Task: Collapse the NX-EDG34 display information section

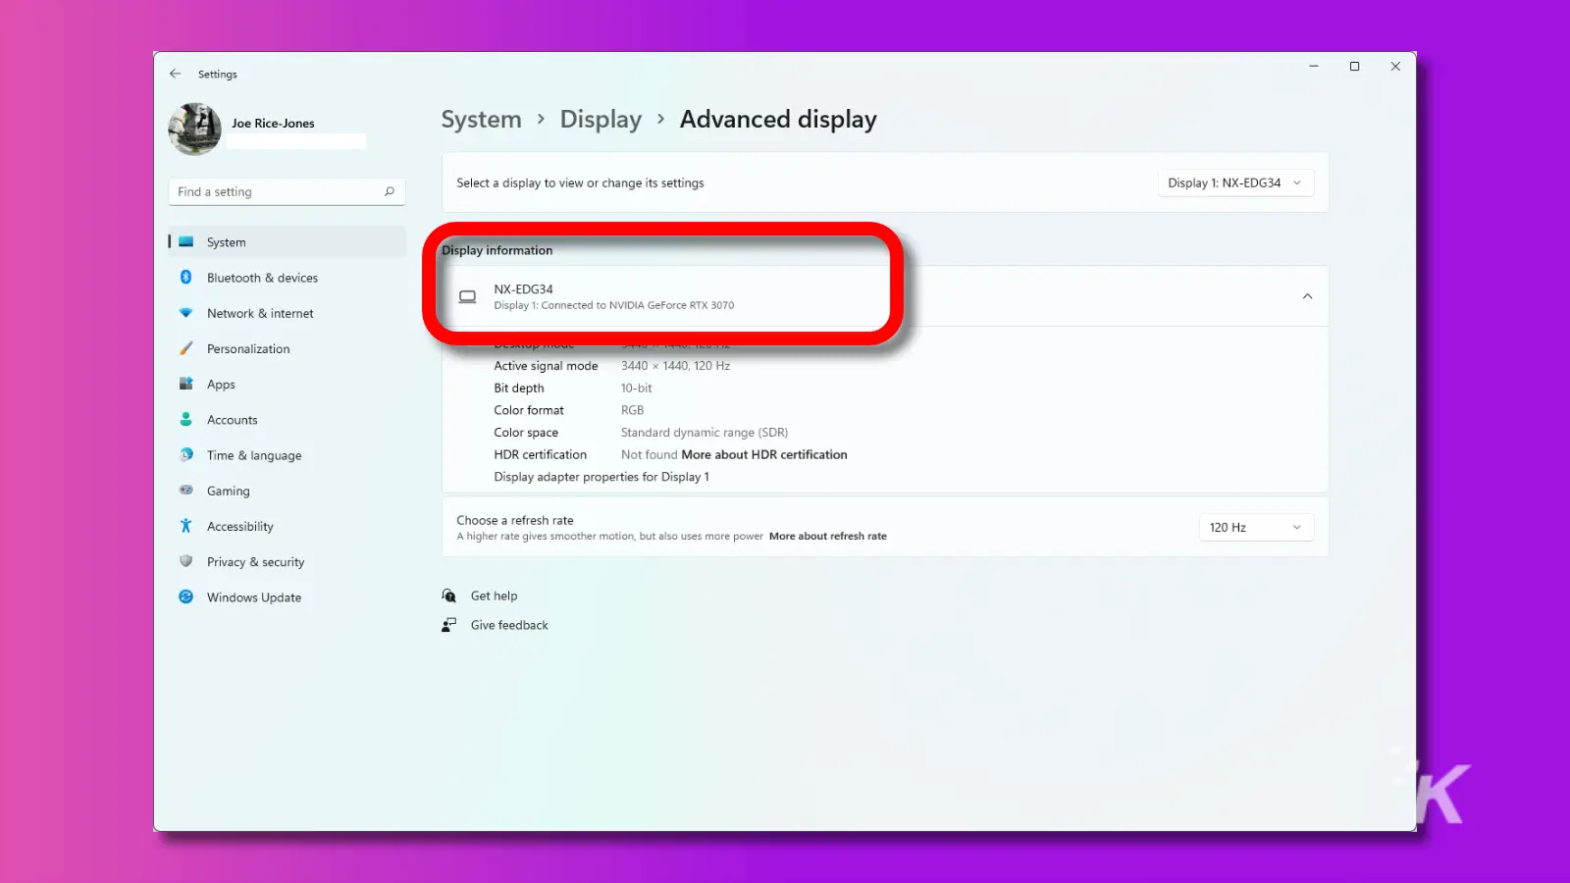Action: pos(1307,296)
